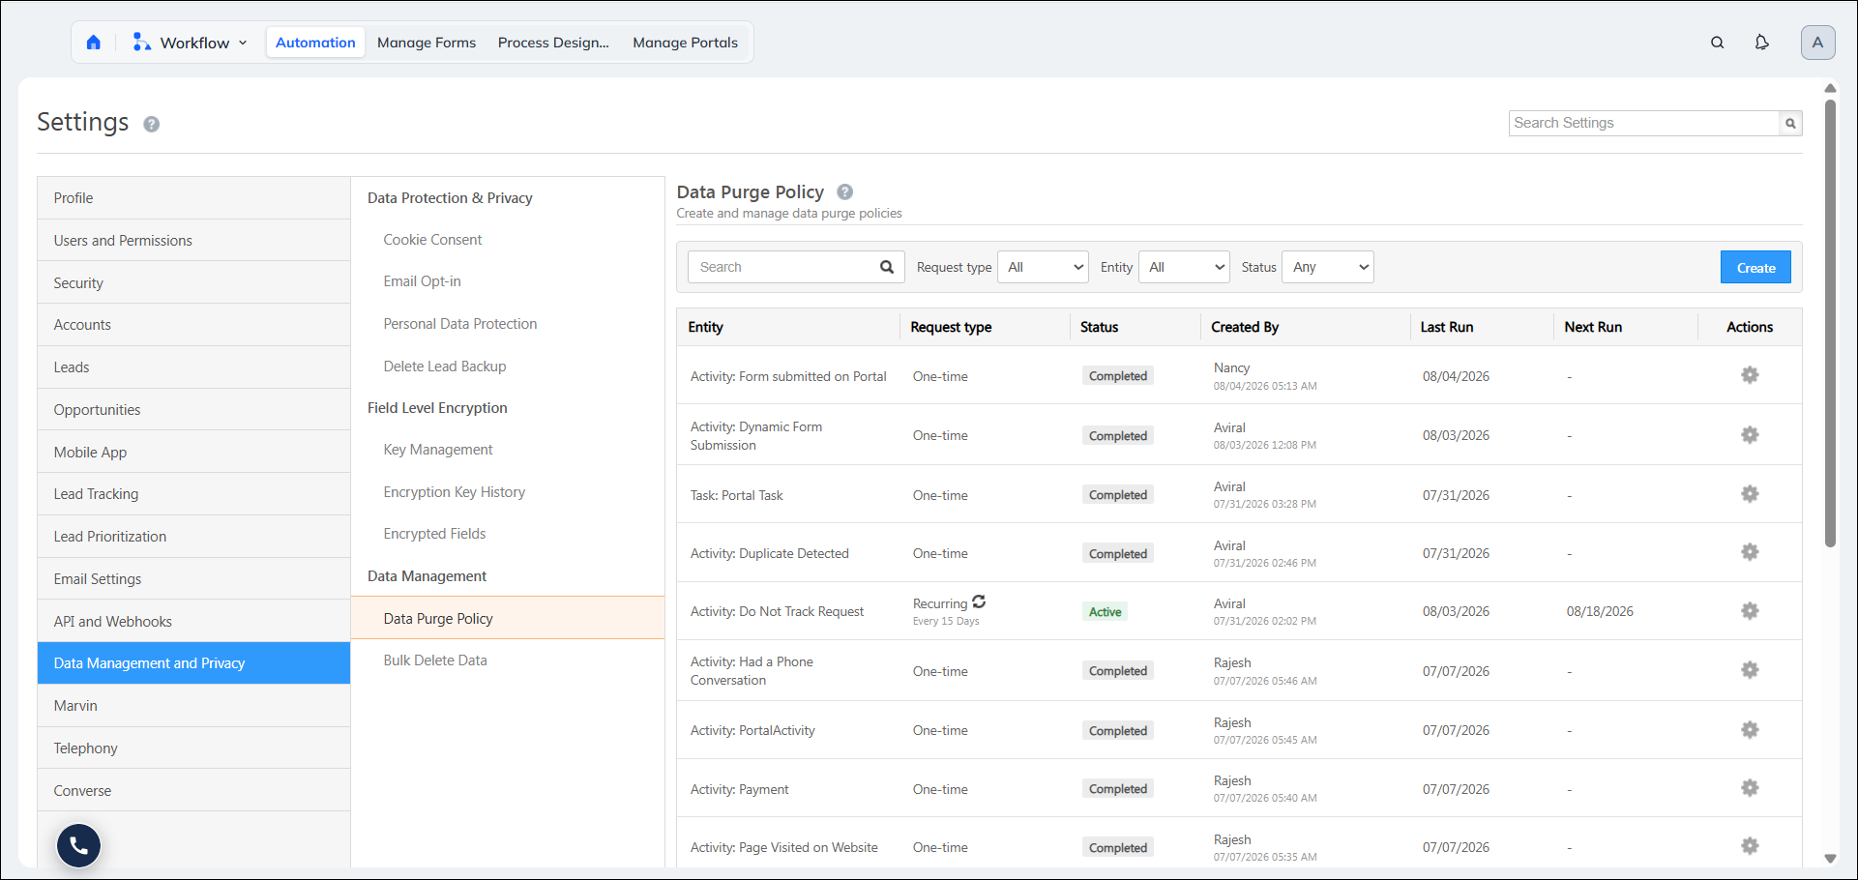The width and height of the screenshot is (1858, 880).
Task: Open Personal Data Protection link
Action: [x=459, y=324]
